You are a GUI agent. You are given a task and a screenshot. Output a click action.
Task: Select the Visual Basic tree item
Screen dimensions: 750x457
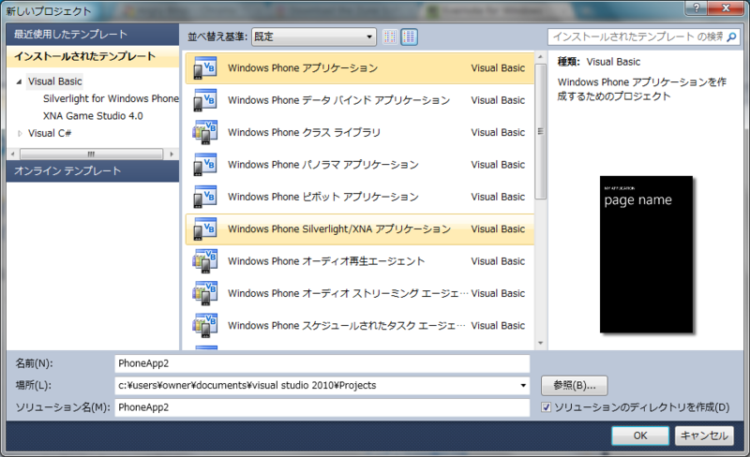coord(55,81)
